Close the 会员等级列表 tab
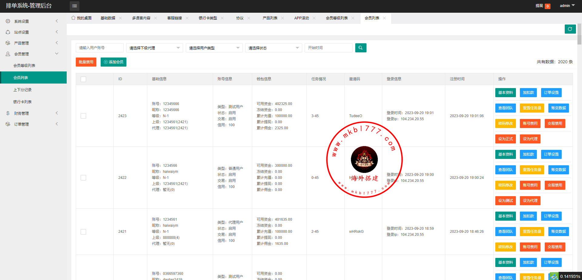Screen dimensions: 582x280 (x=353, y=18)
